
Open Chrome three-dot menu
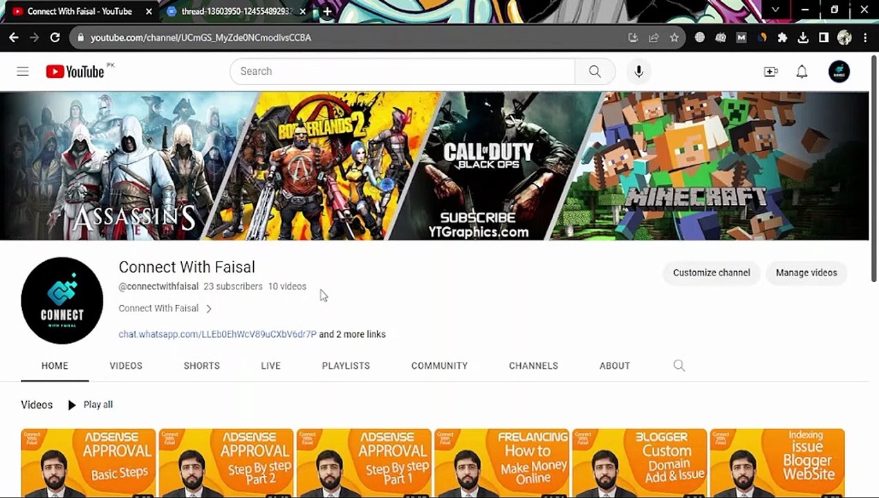click(x=865, y=37)
